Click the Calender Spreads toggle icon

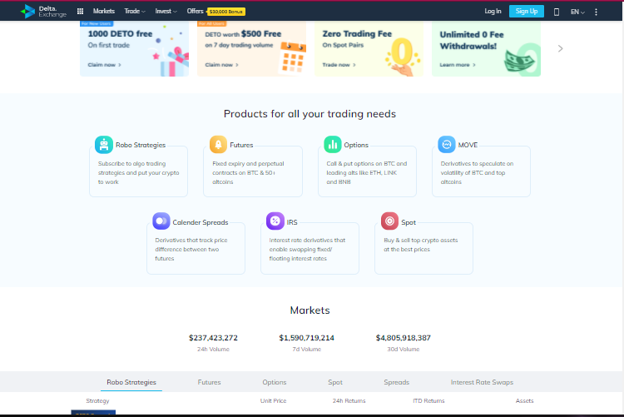(161, 221)
